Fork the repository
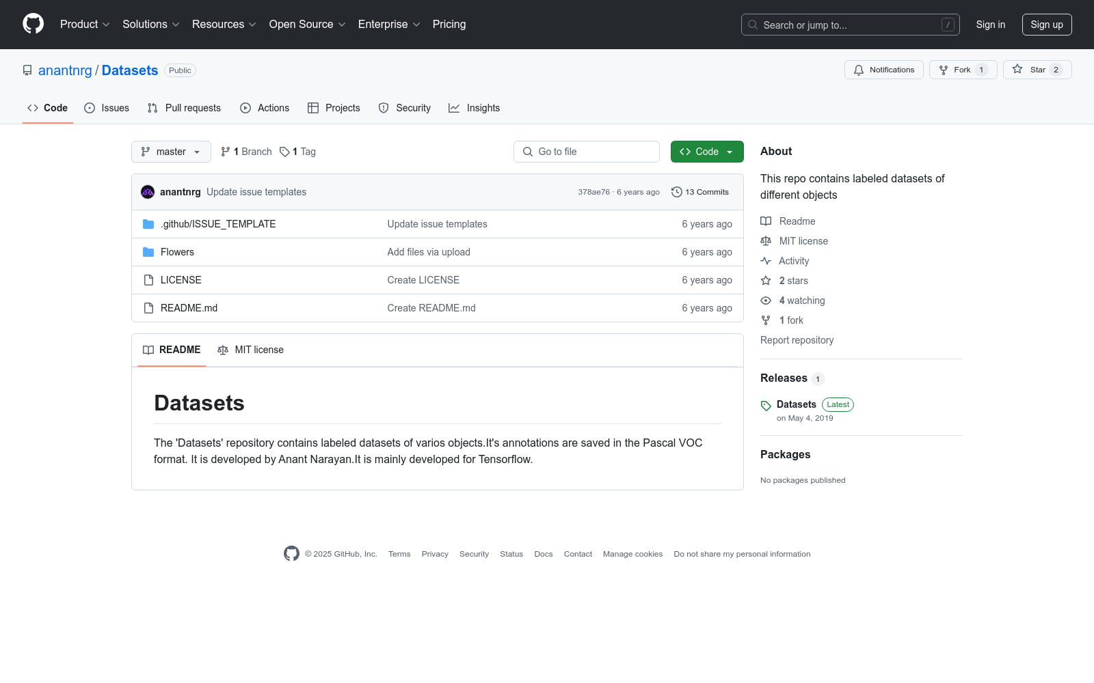 [963, 70]
